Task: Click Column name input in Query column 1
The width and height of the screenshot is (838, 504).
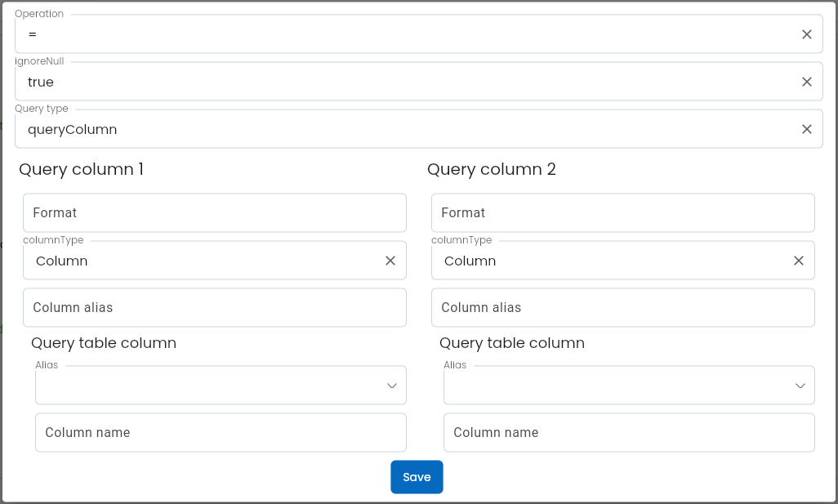Action: 221,432
